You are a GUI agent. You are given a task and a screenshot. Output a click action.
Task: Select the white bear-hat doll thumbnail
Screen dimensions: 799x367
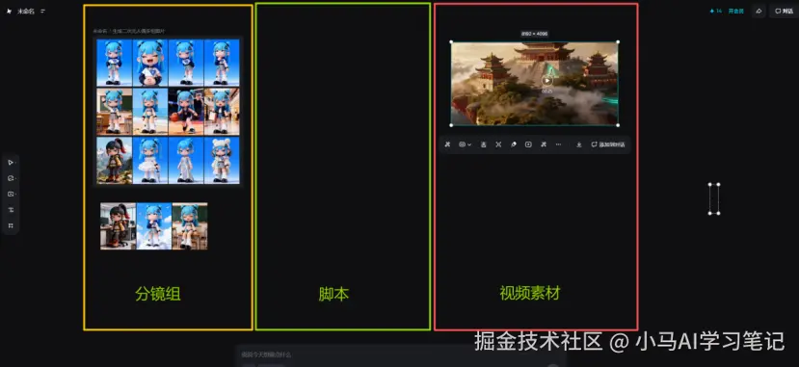[222, 160]
